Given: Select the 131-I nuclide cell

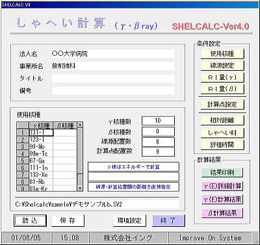Looking at the screenshot, I should pos(41,133).
